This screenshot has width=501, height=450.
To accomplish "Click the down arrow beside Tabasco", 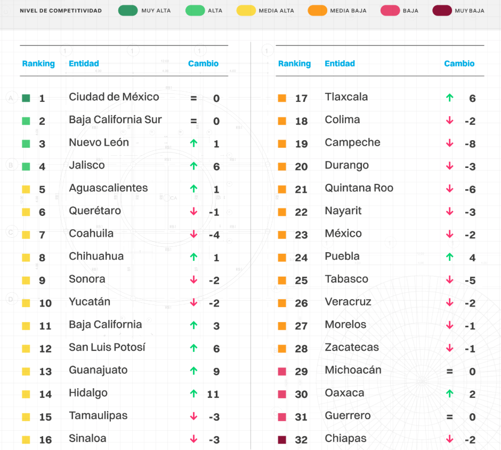I will tap(449, 280).
